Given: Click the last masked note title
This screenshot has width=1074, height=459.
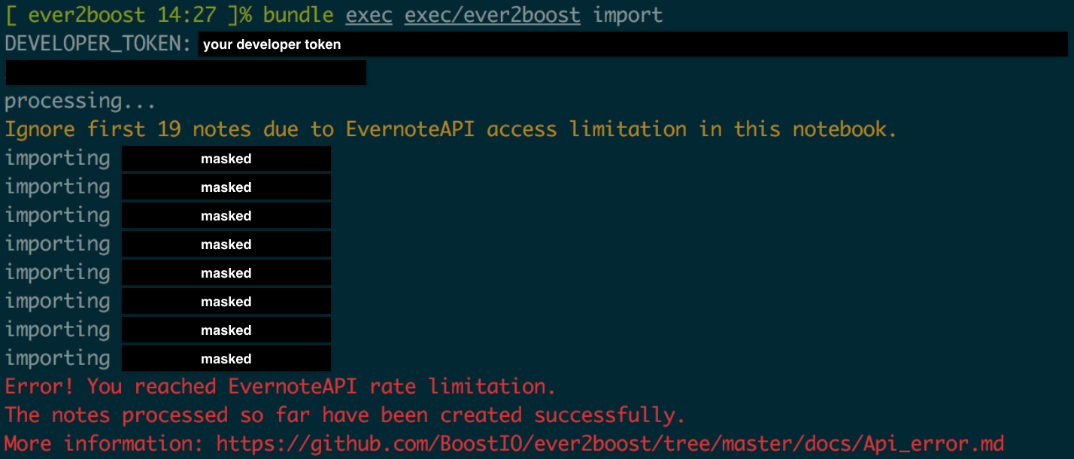Looking at the screenshot, I should coord(226,359).
